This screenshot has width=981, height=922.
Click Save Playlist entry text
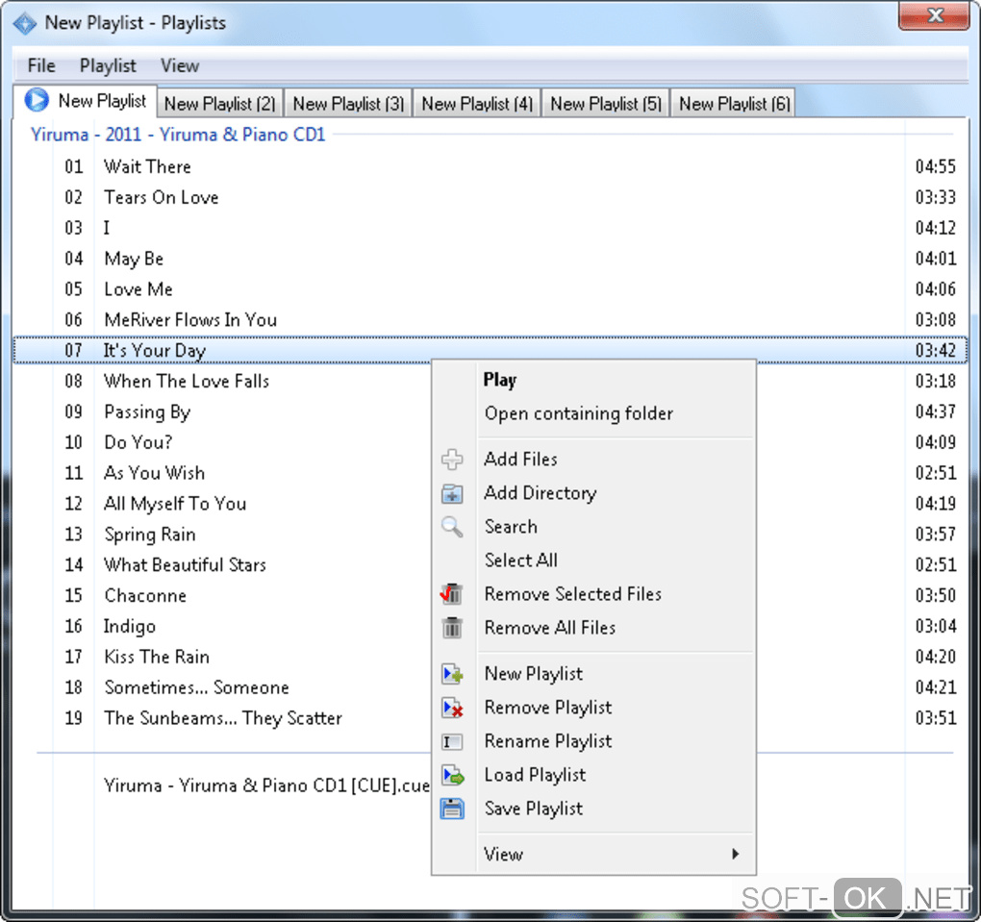(x=533, y=809)
